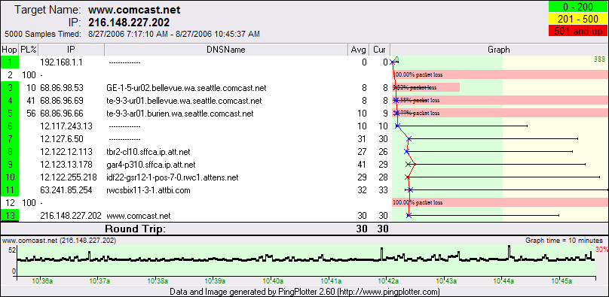609x297 pixels.
Task: Click the IP column header
Action: pos(72,50)
